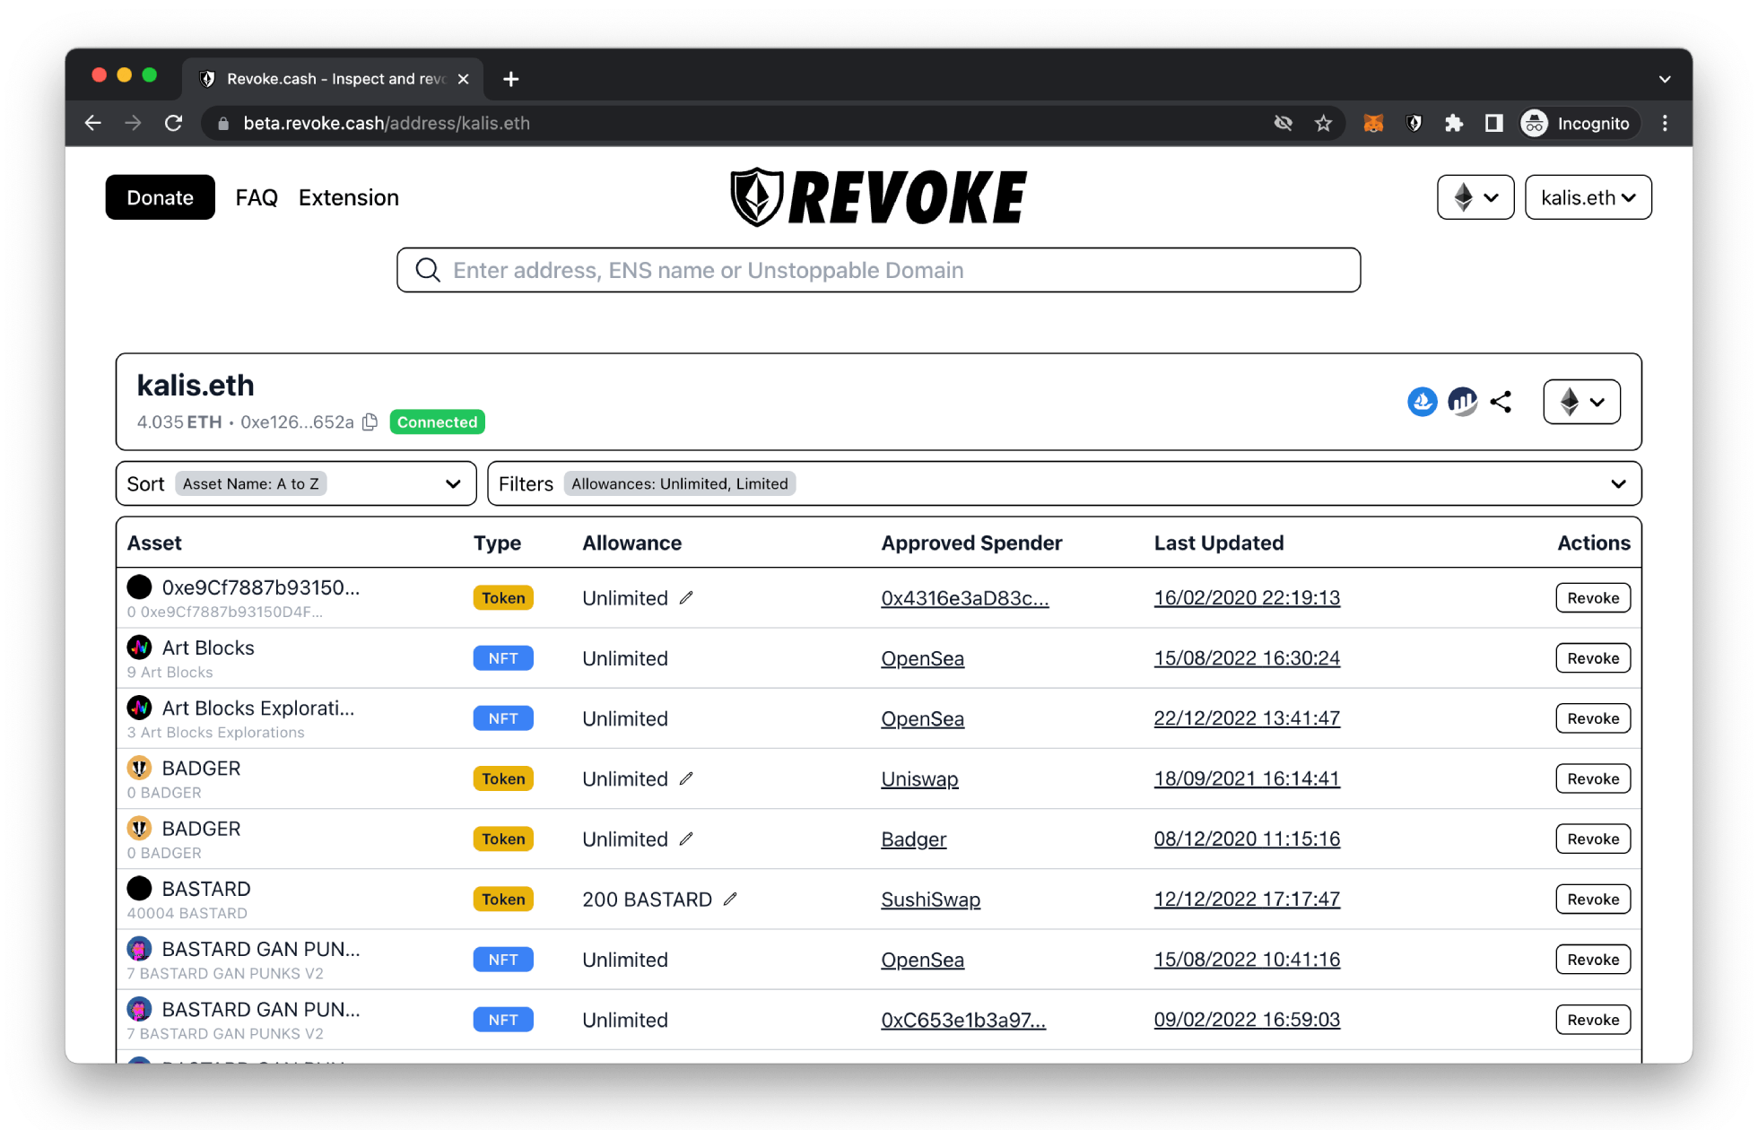Open the Extension page
This screenshot has width=1758, height=1130.
point(349,197)
